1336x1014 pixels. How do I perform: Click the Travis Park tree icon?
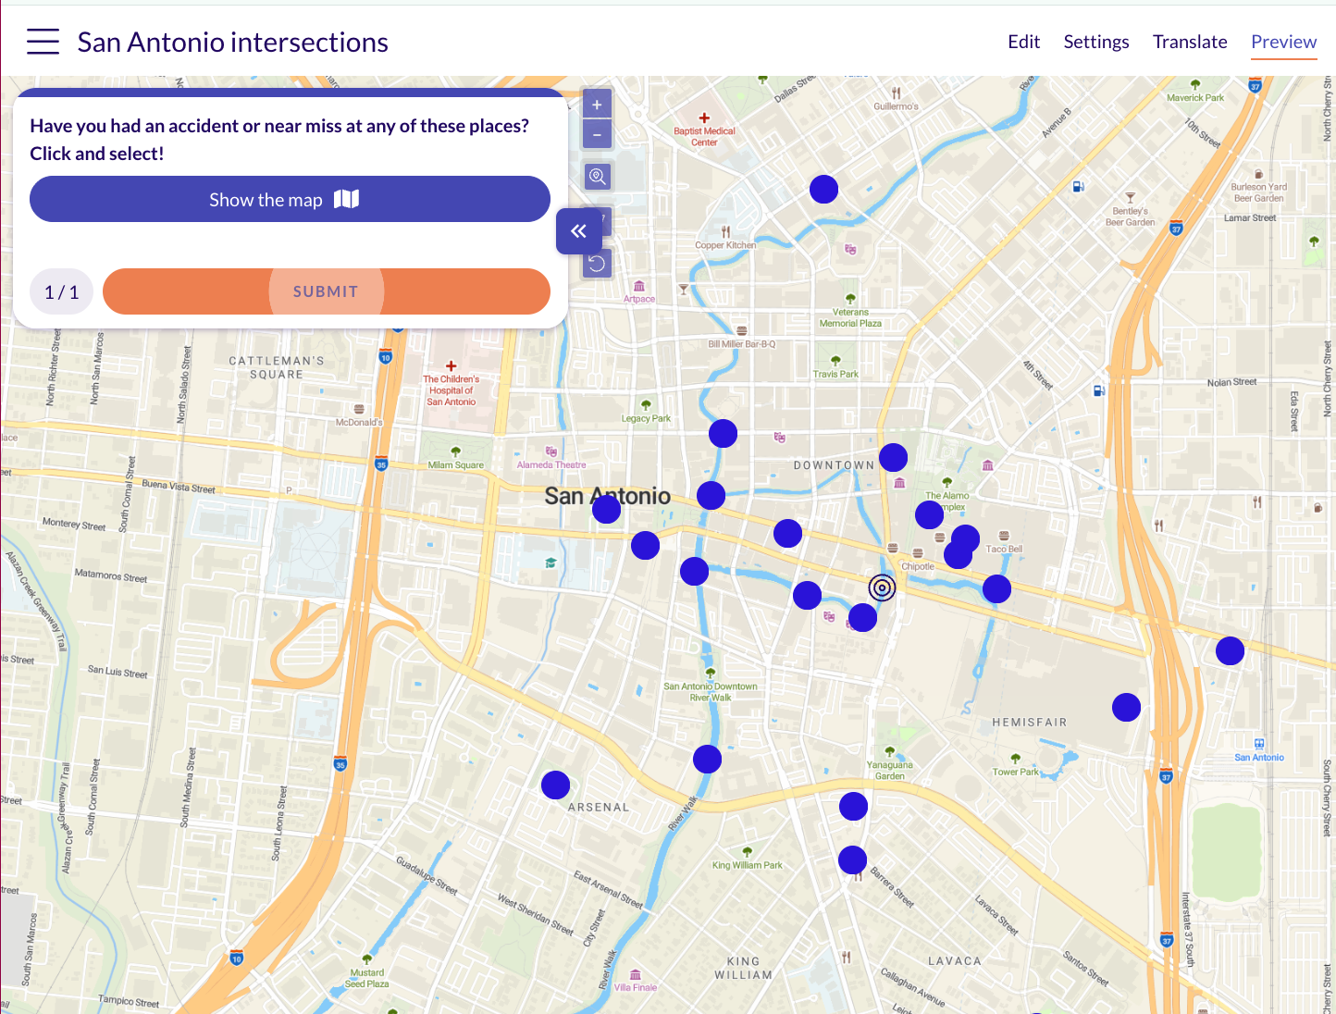click(x=835, y=362)
